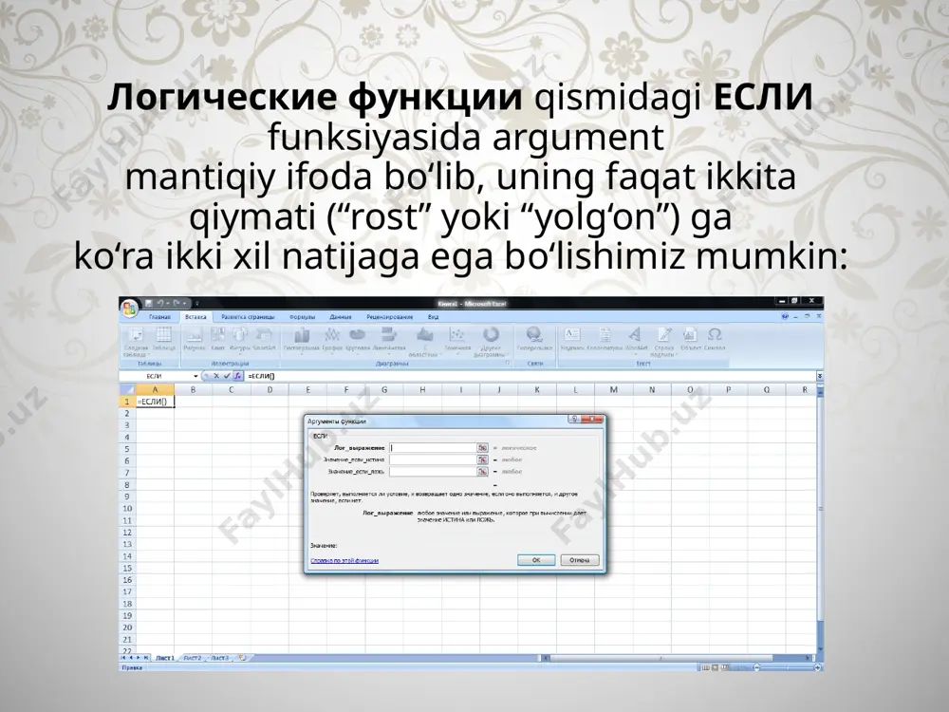Confirm formula with checkmark button
Image resolution: width=949 pixels, height=712 pixels.
pyautogui.click(x=227, y=376)
